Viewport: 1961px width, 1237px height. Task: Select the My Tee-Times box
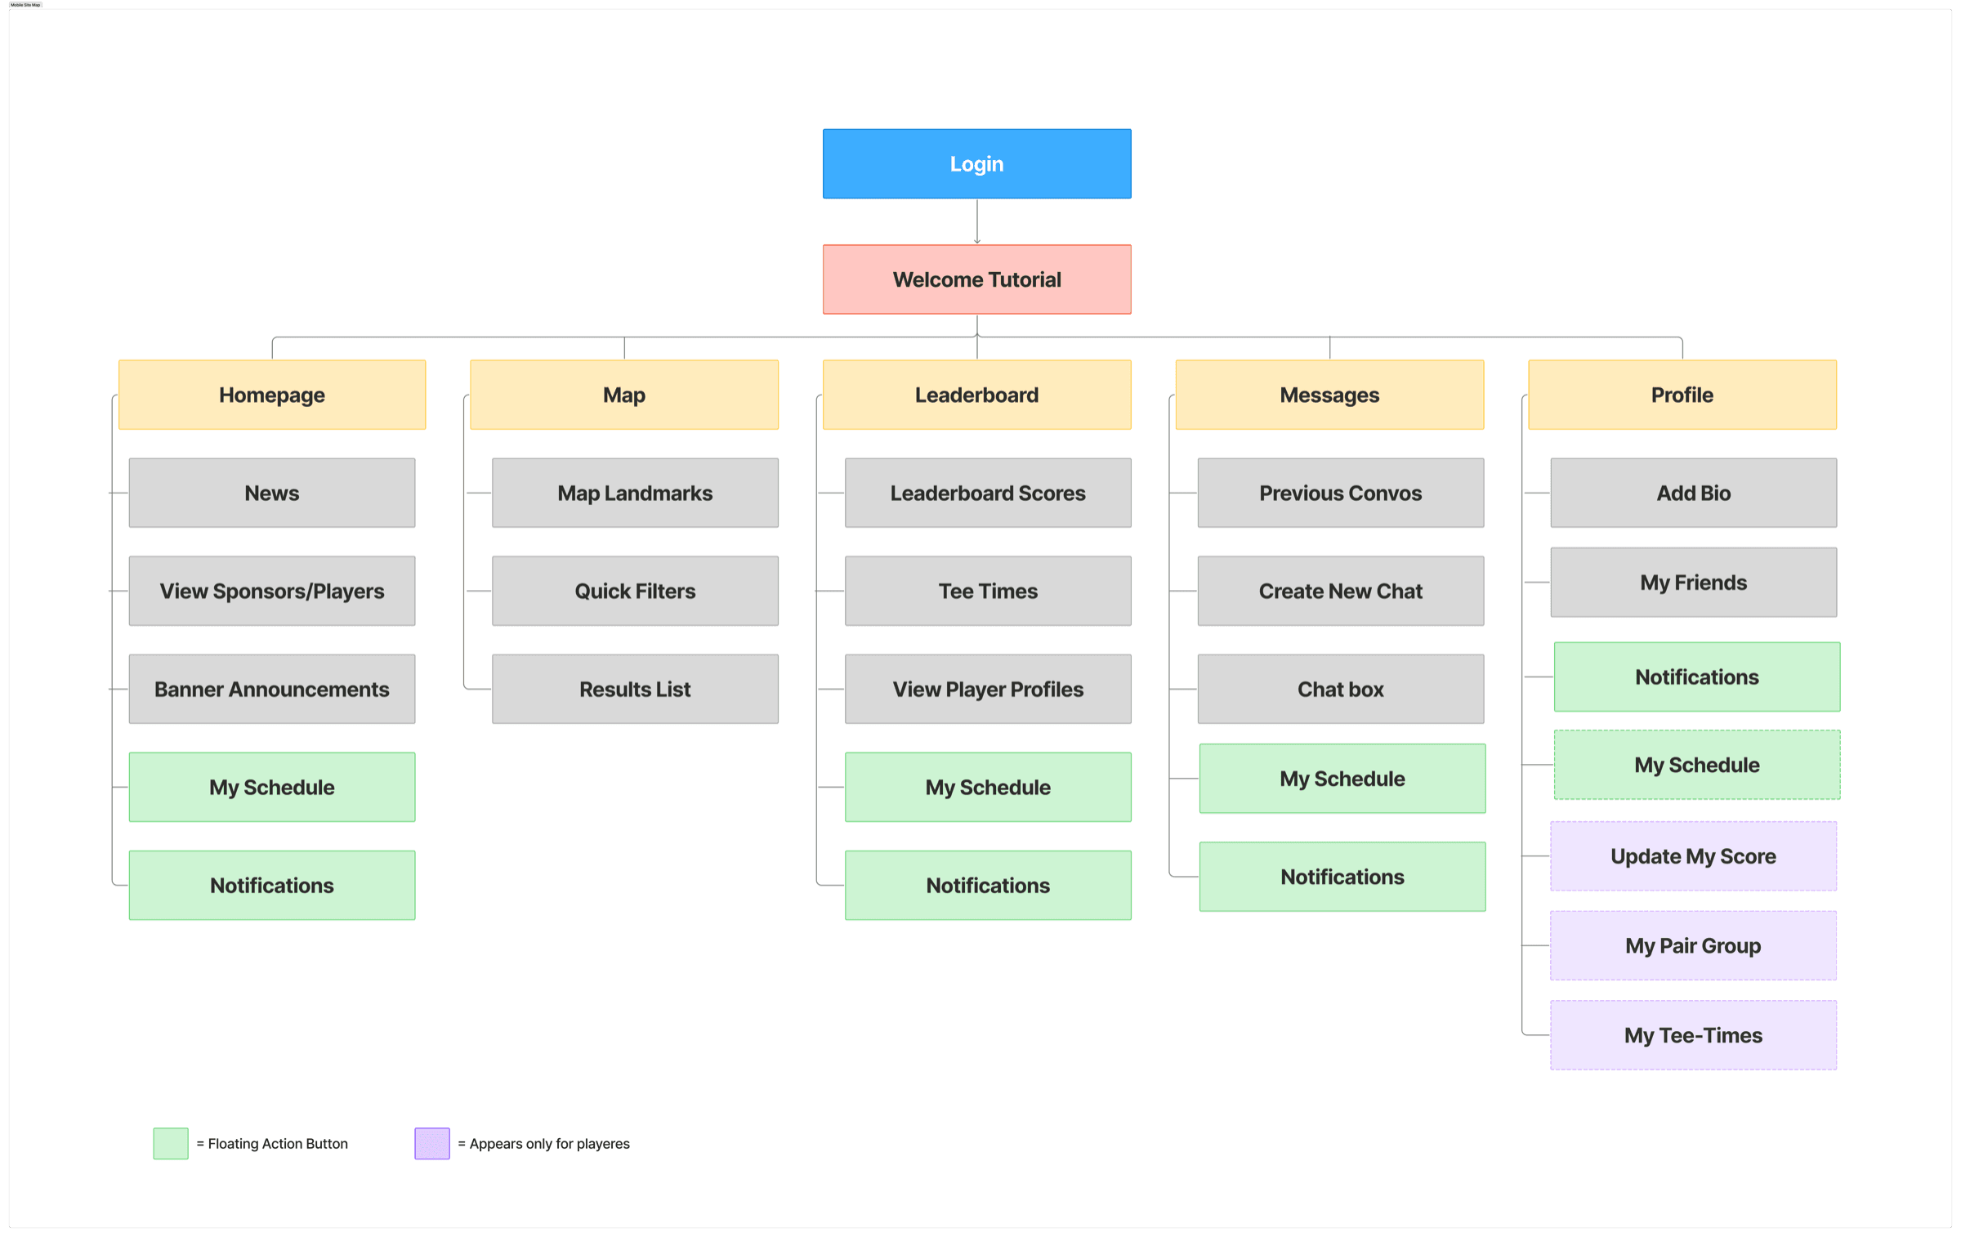[1694, 1035]
